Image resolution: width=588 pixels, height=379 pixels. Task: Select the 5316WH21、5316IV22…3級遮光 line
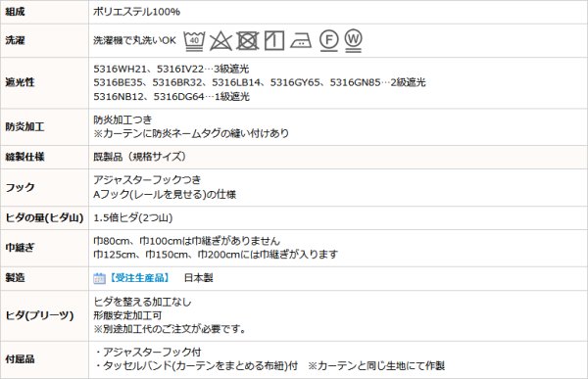pyautogui.click(x=171, y=69)
